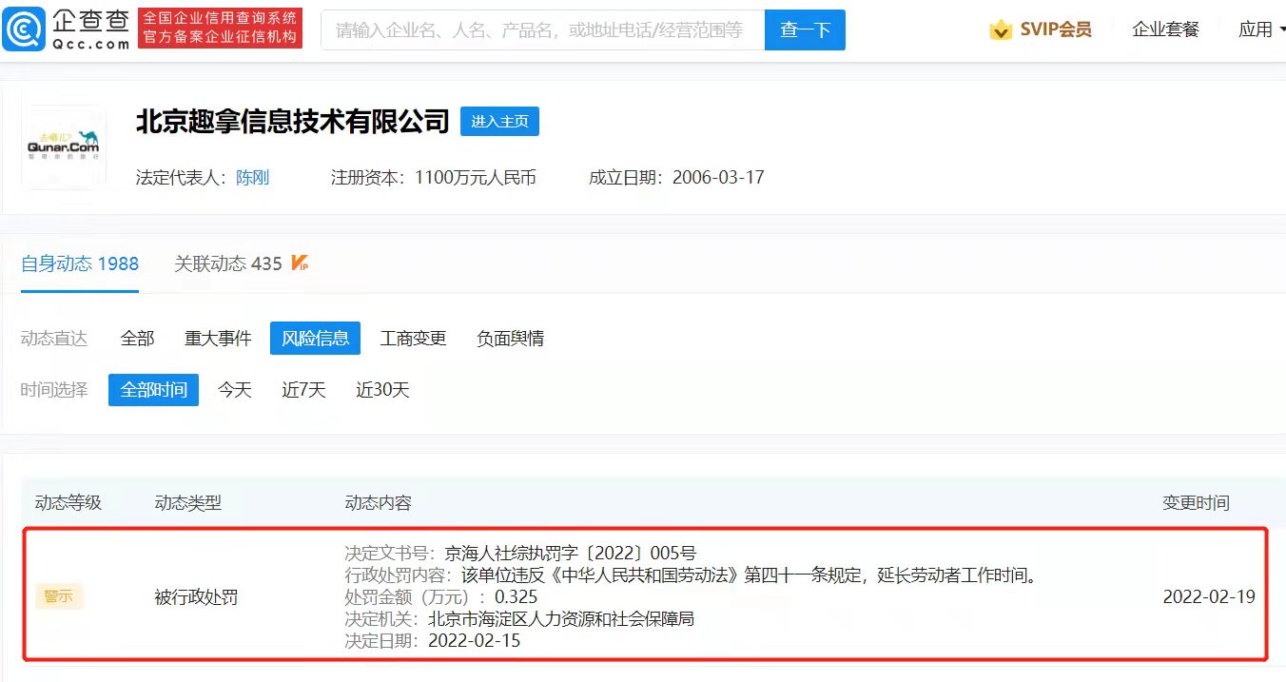Open legal representative 陈刚 link

252,178
